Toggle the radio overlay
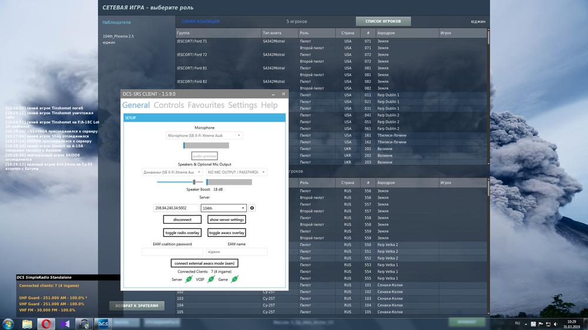This screenshot has width=588, height=330. point(182,233)
